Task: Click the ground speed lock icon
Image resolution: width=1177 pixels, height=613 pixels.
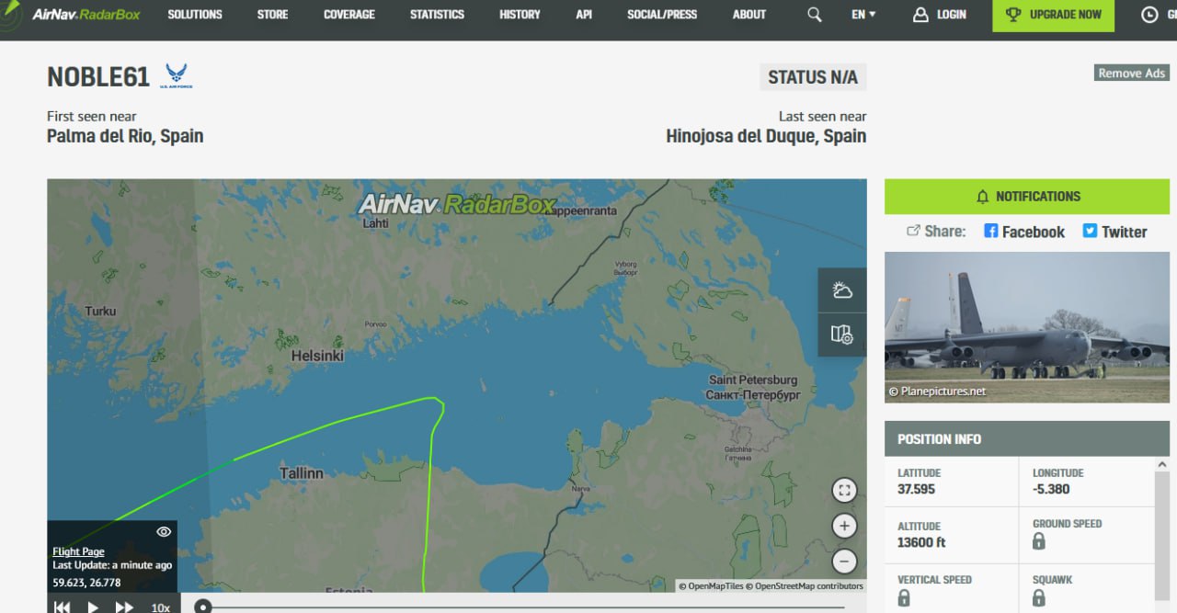Action: coord(1039,541)
